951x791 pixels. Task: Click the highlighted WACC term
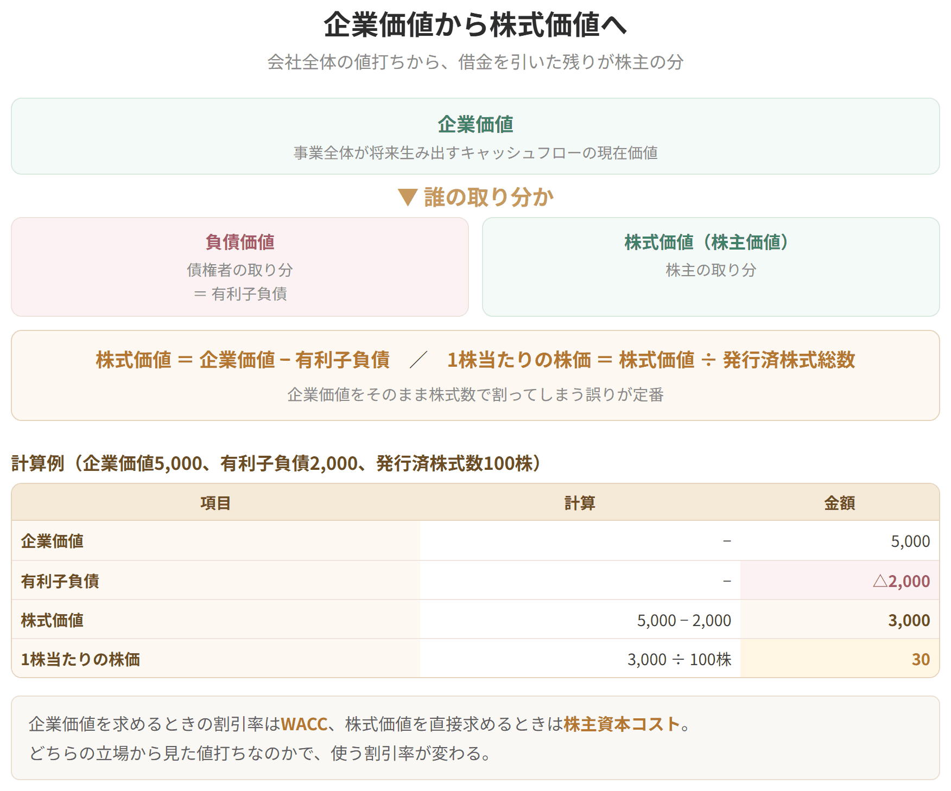coord(304,724)
